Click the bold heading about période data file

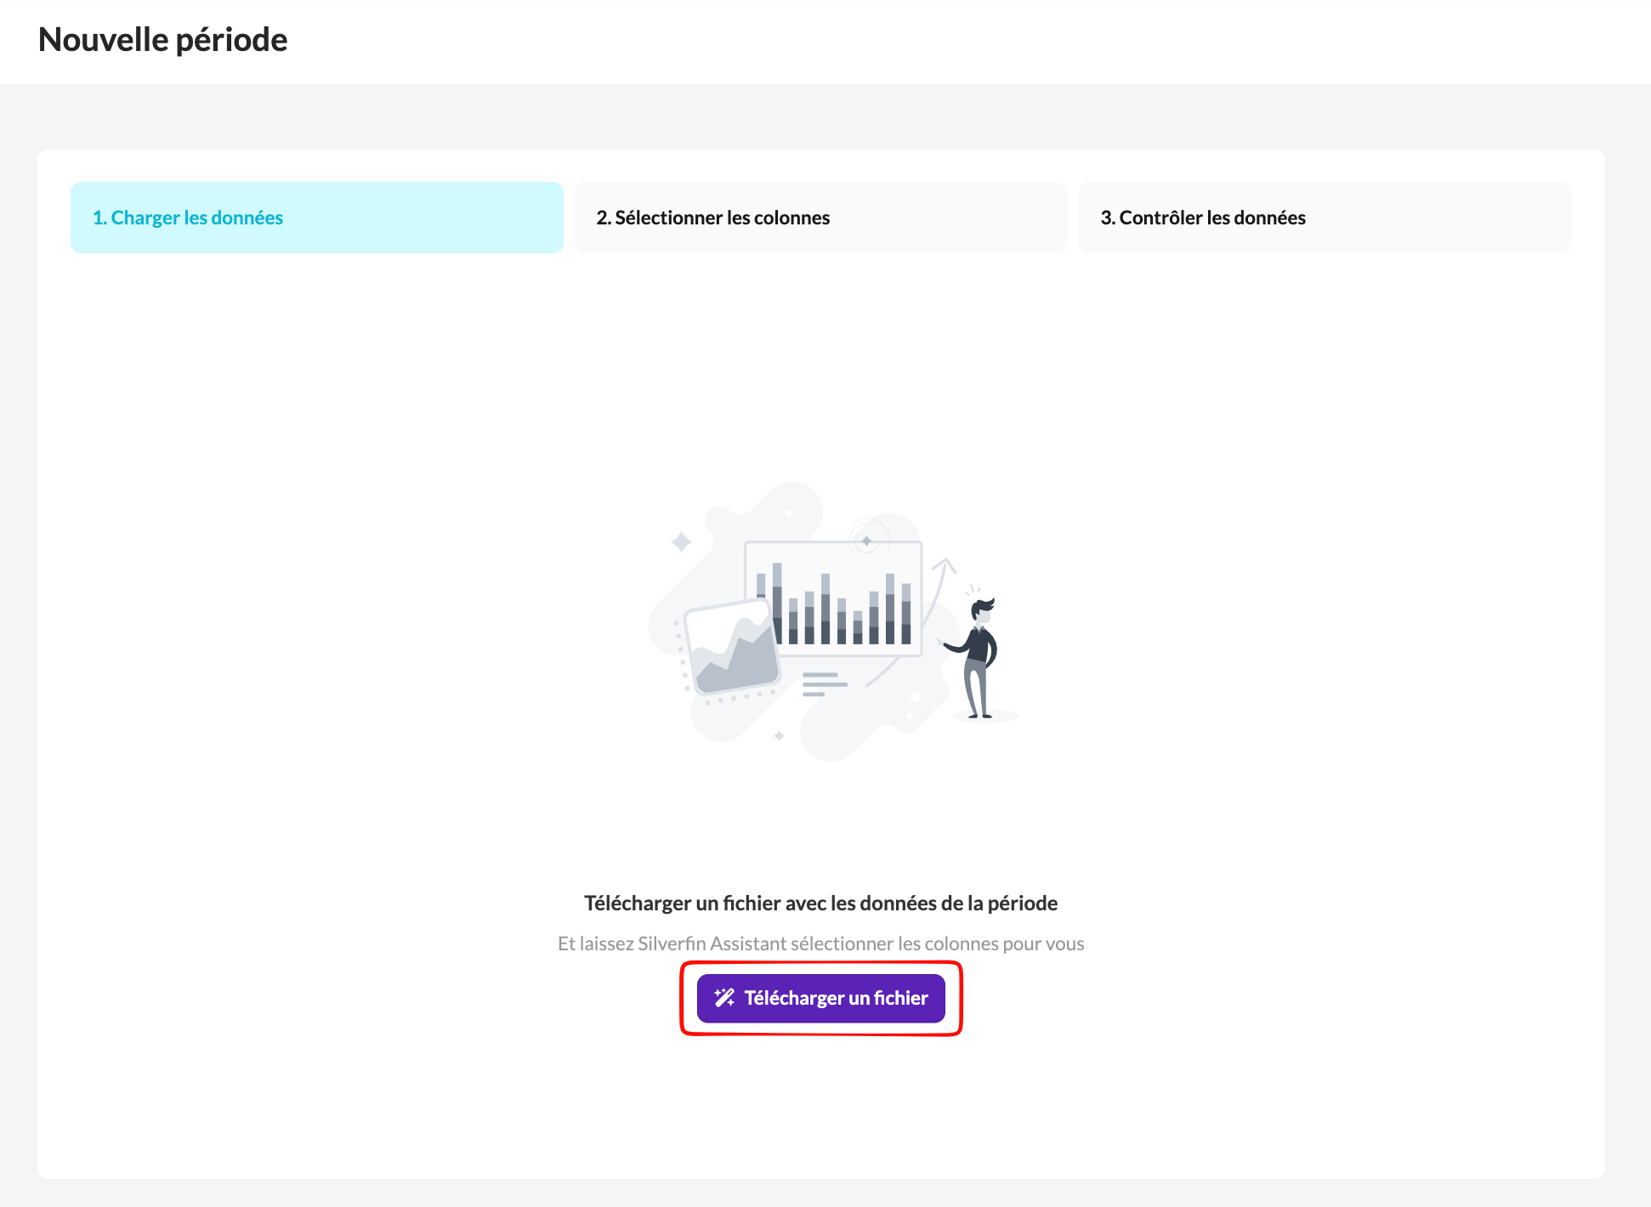pos(820,903)
